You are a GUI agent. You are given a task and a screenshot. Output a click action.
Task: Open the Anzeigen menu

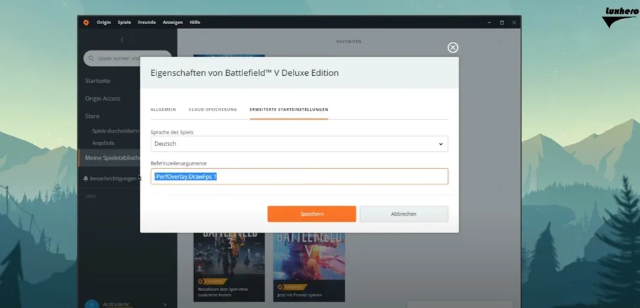173,23
